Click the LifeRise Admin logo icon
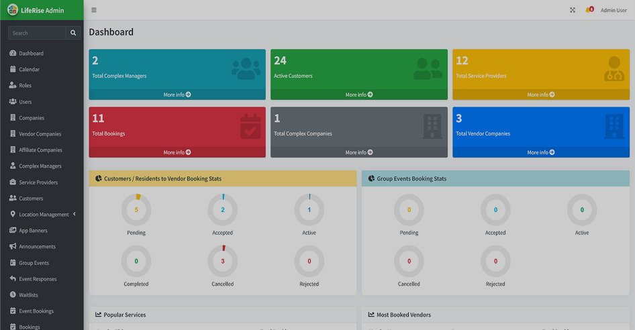This screenshot has width=635, height=330. (13, 9)
